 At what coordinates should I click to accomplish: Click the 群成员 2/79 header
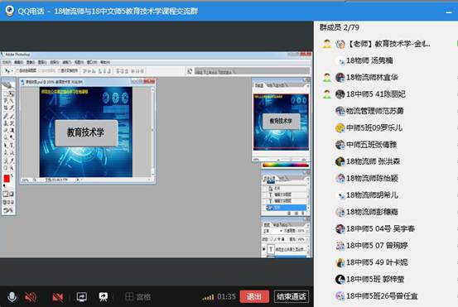[x=340, y=27]
